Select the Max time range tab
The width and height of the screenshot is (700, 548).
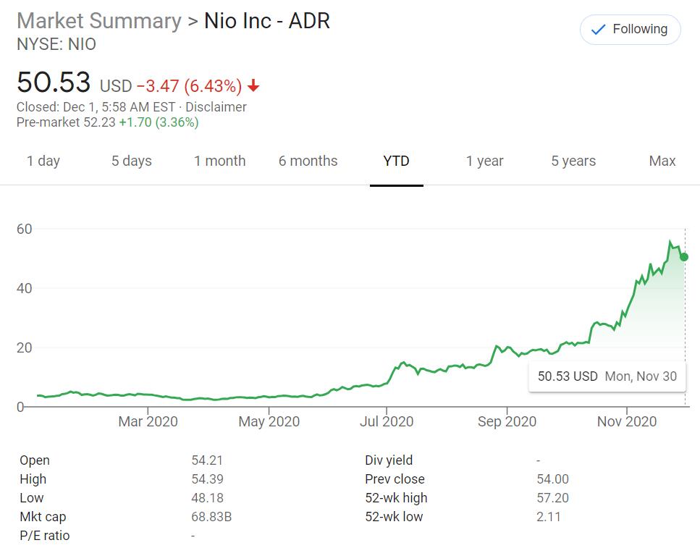pyautogui.click(x=662, y=161)
